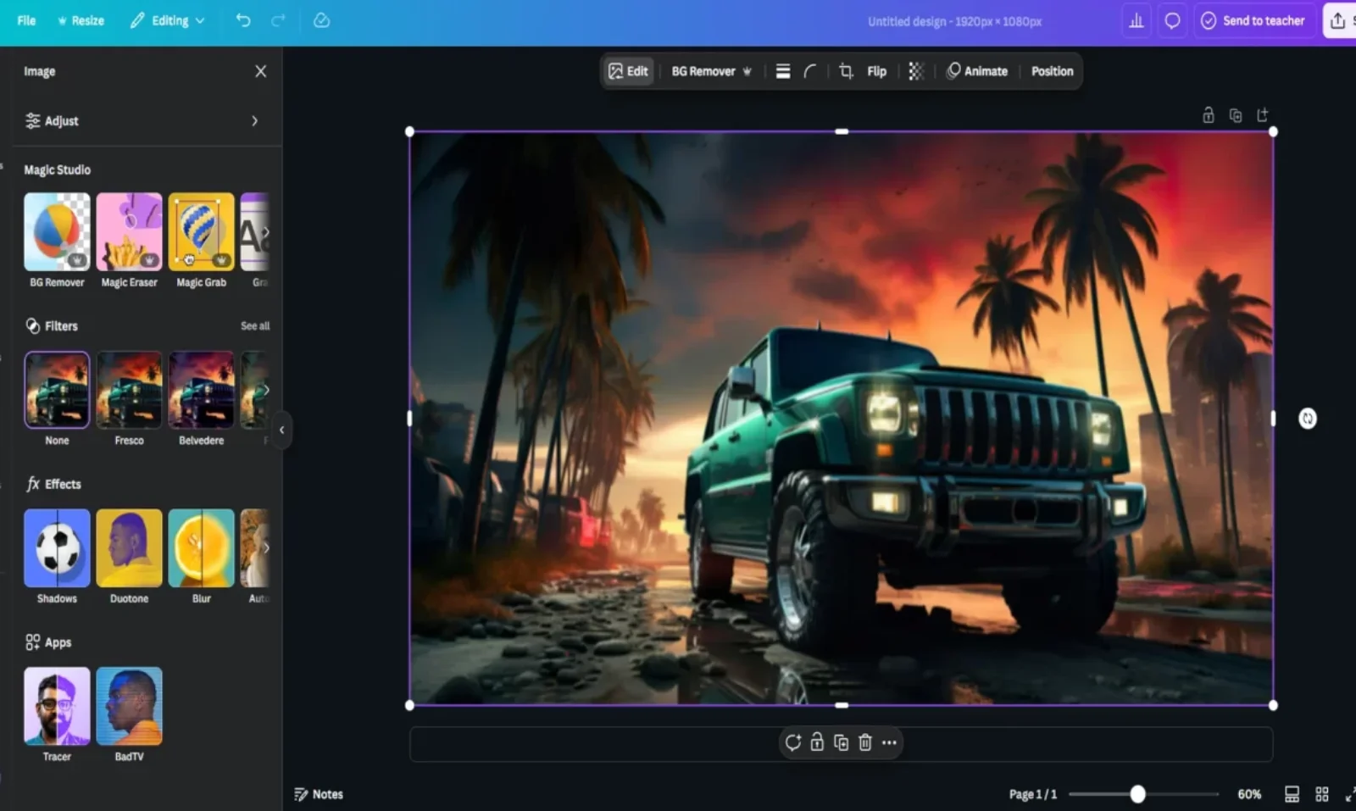The width and height of the screenshot is (1356, 811).
Task: Click the zoom slider handle
Action: pos(1137,794)
